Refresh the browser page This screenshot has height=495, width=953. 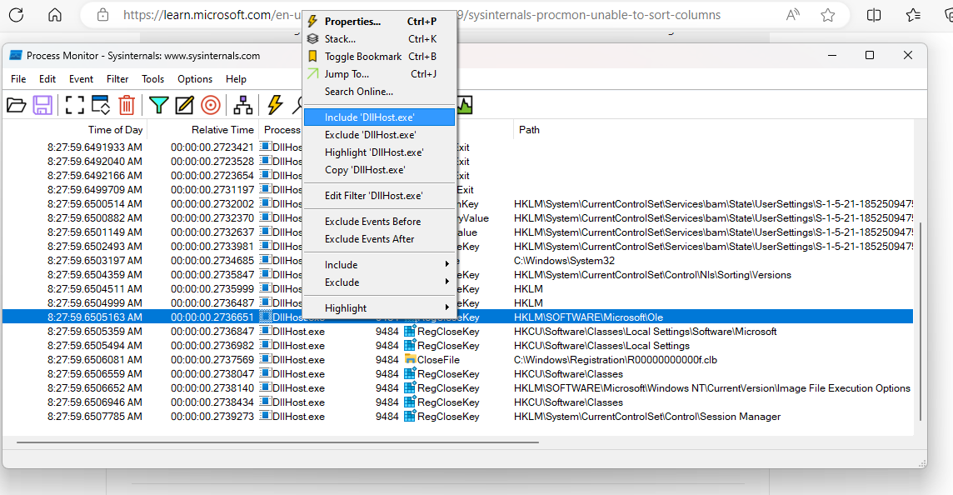[x=17, y=15]
